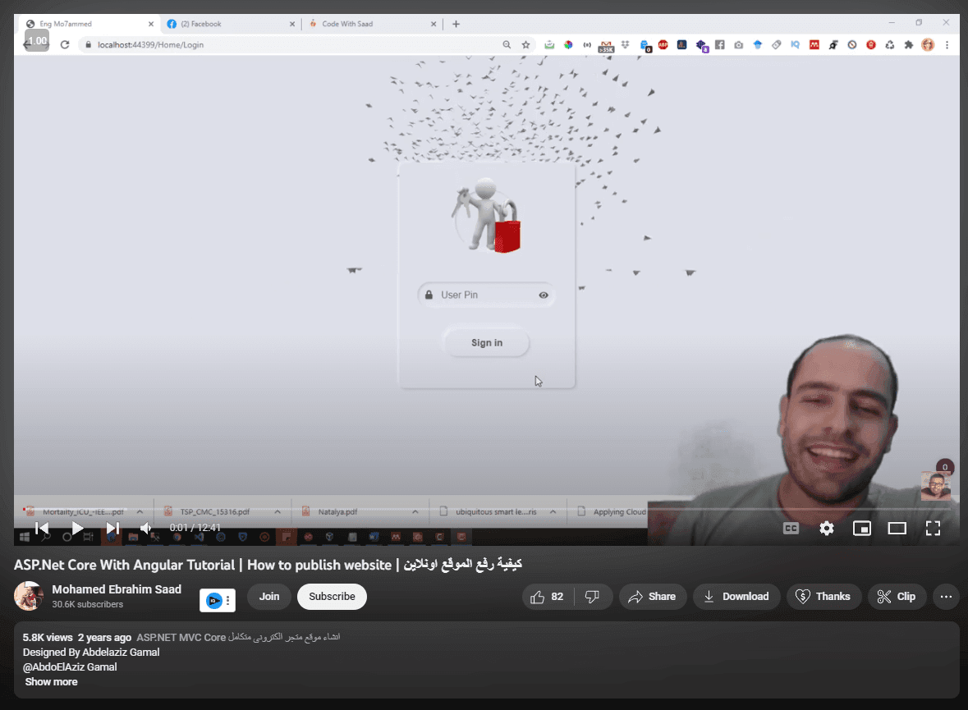Click the Share button
The image size is (968, 710).
click(x=652, y=597)
